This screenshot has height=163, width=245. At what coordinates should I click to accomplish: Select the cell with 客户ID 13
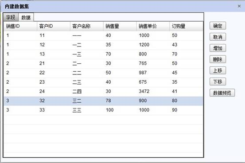pos(54,54)
